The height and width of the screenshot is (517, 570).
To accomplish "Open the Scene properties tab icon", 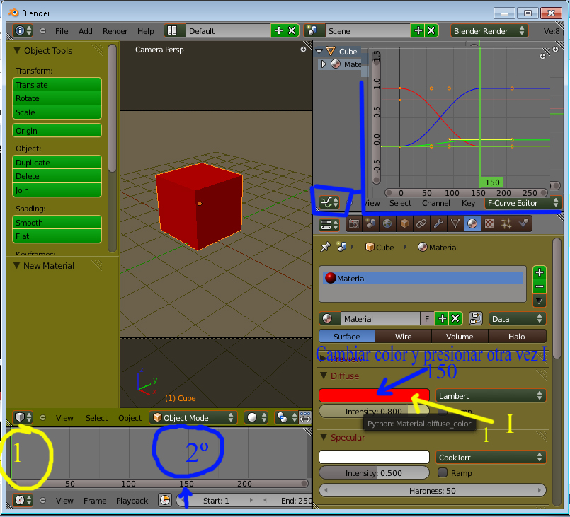I will (x=370, y=223).
